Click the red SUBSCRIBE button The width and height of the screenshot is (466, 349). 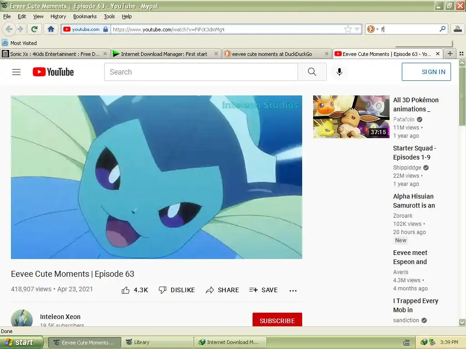pyautogui.click(x=277, y=319)
